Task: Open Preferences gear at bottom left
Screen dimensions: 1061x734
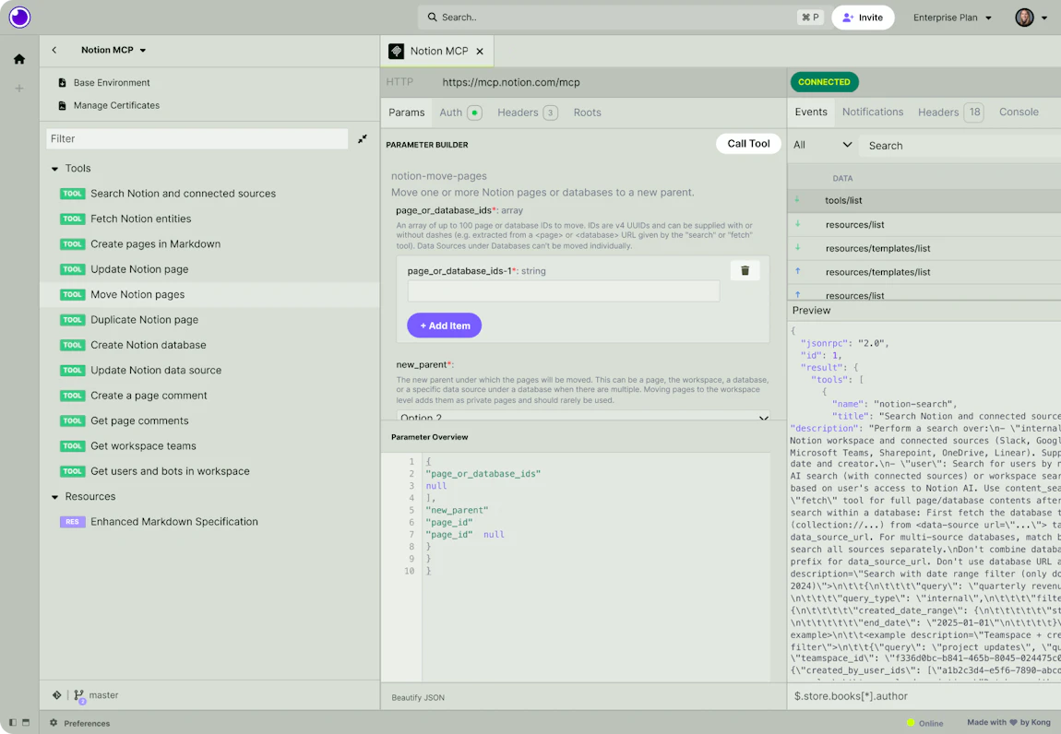Action: click(x=54, y=723)
